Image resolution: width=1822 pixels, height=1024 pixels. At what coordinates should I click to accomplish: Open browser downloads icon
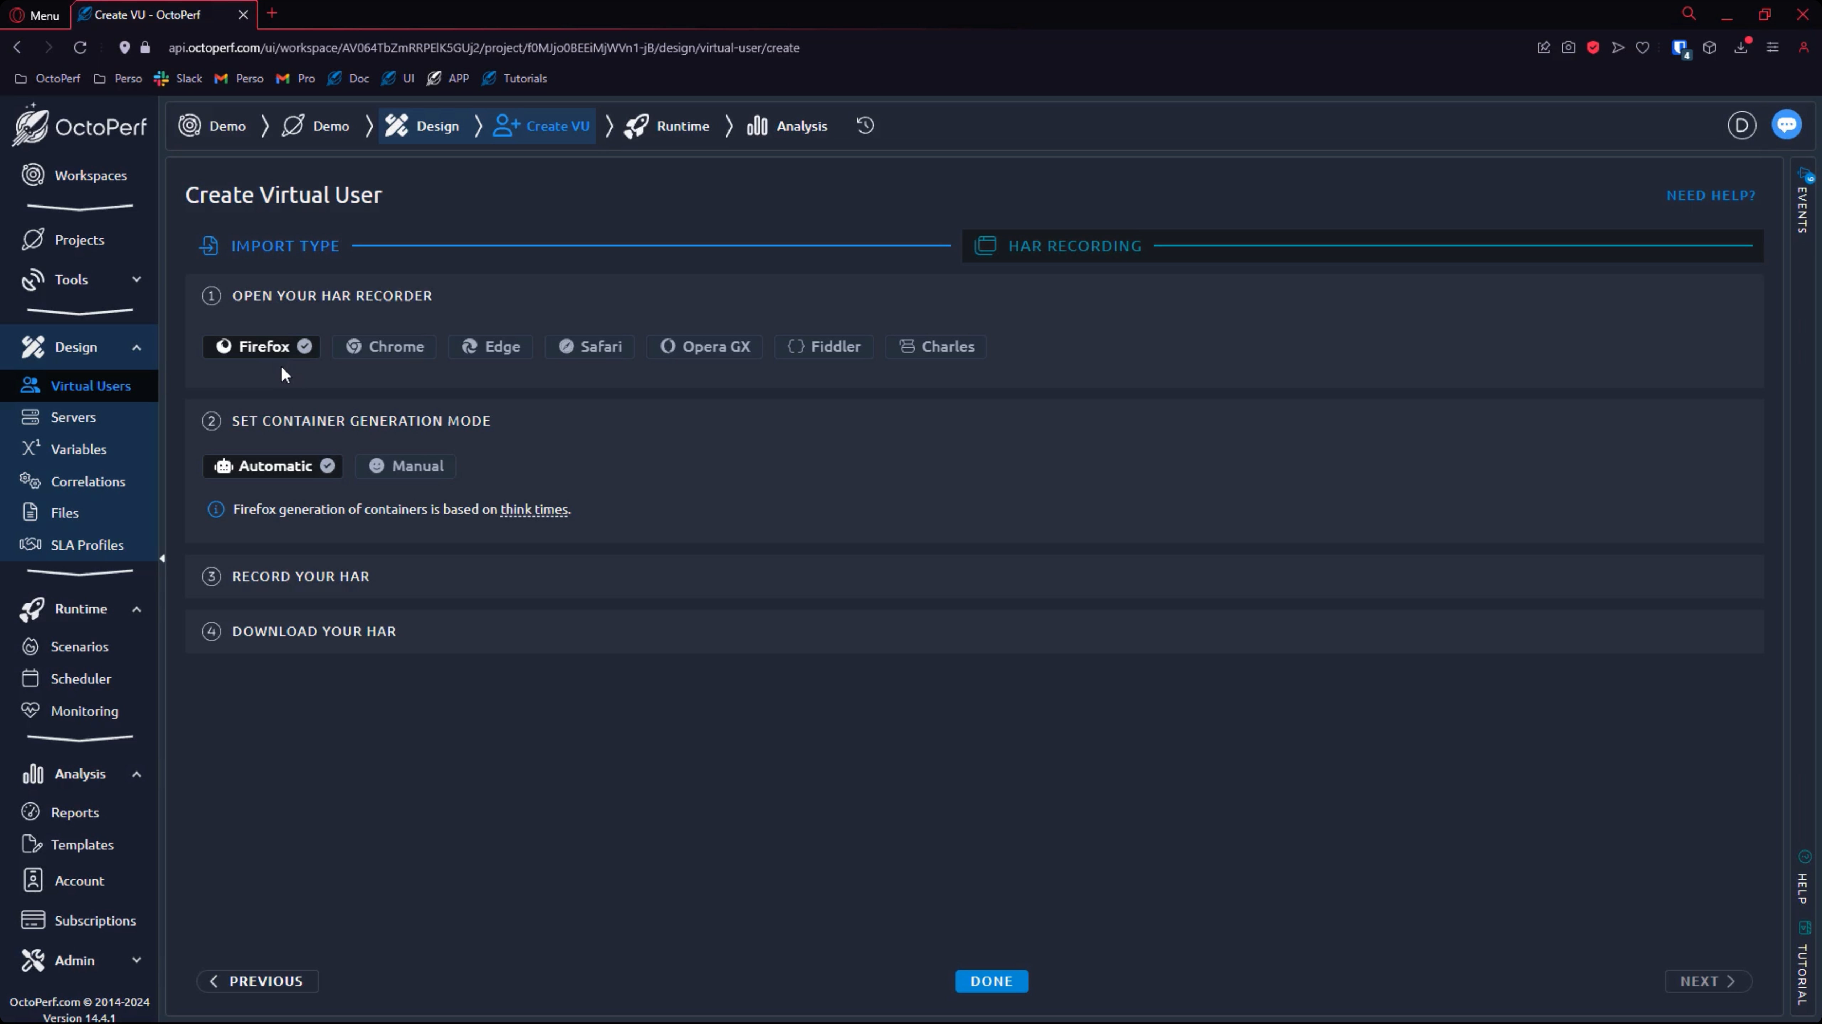[x=1741, y=47]
